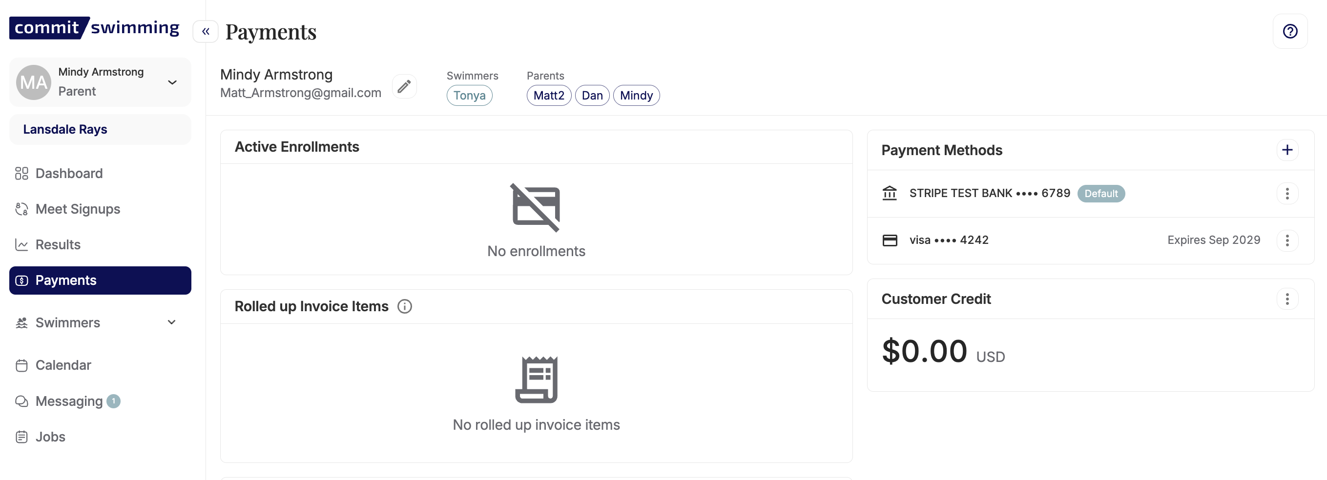
Task: Navigate to the Calendar page
Action: coord(63,365)
